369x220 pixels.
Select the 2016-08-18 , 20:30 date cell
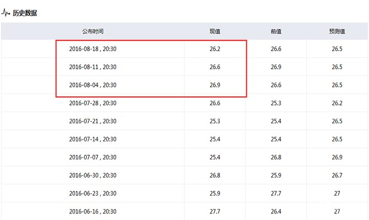tap(93, 49)
